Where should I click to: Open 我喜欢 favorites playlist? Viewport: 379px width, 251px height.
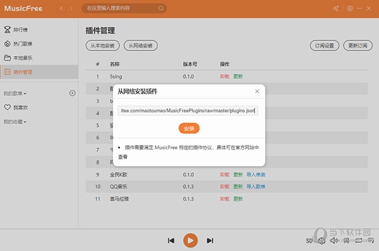[x=39, y=107]
